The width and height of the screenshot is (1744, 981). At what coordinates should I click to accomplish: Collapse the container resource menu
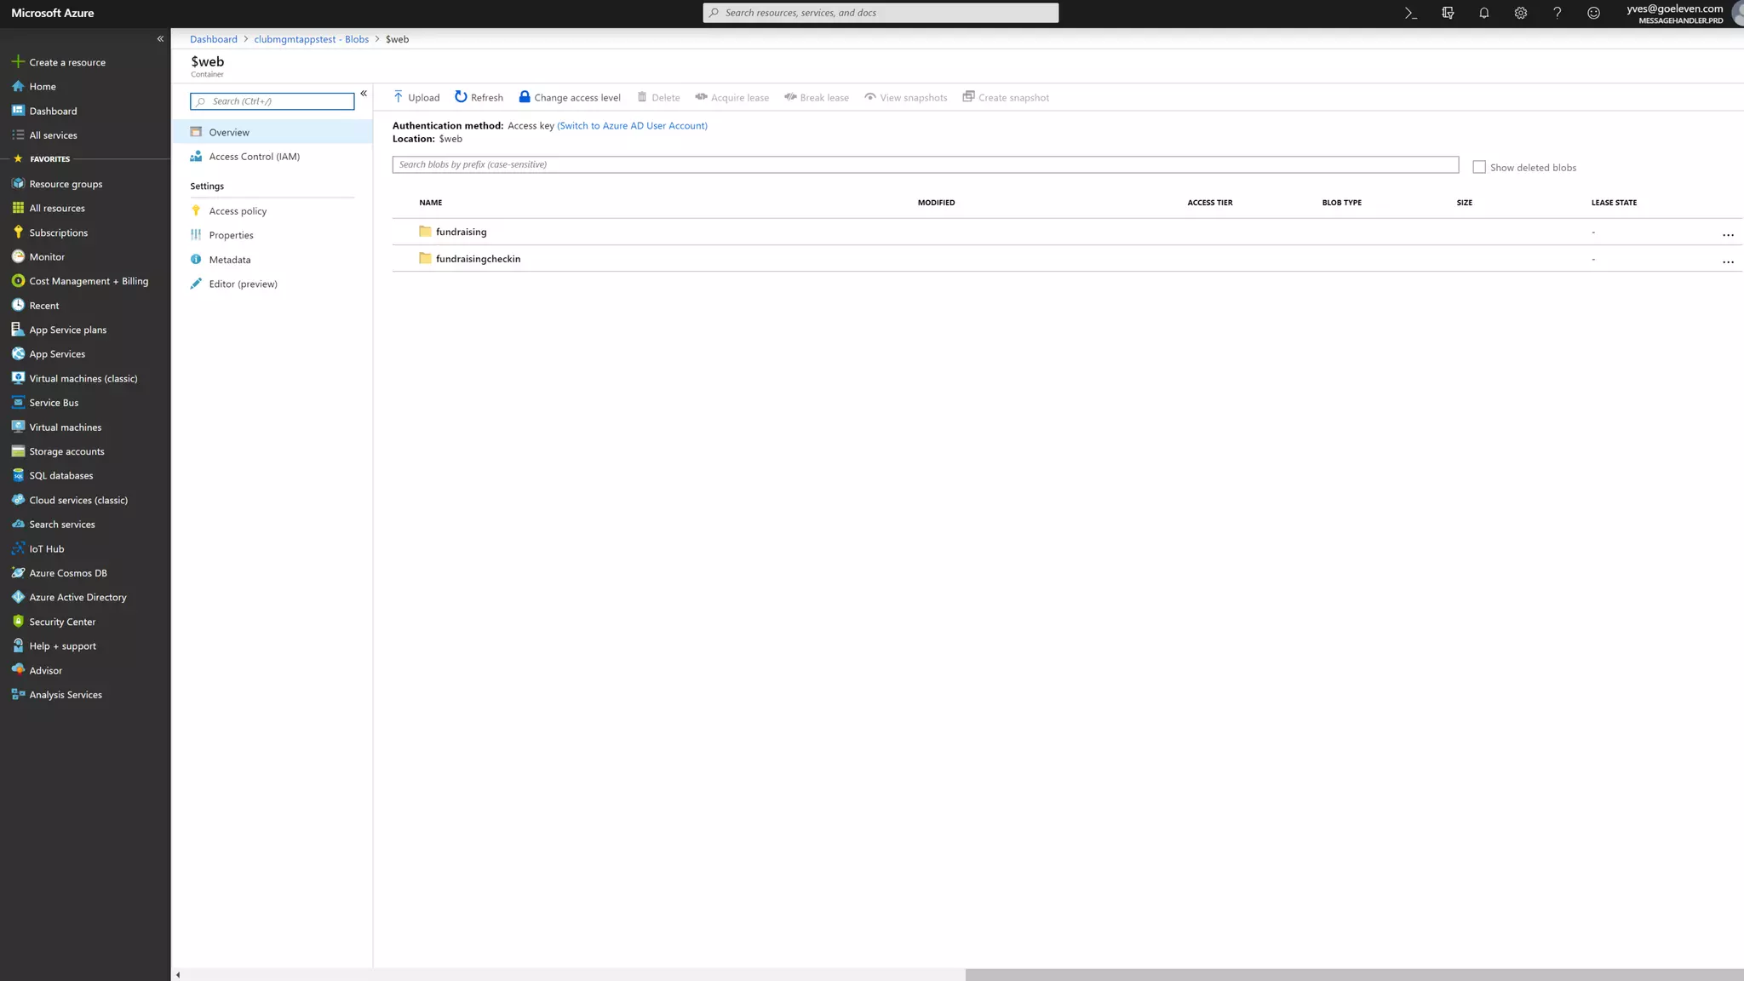tap(364, 94)
